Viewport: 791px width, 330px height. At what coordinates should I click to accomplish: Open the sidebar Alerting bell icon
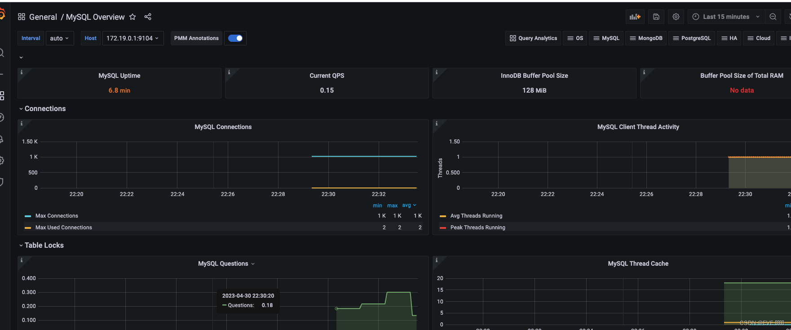coord(2,139)
